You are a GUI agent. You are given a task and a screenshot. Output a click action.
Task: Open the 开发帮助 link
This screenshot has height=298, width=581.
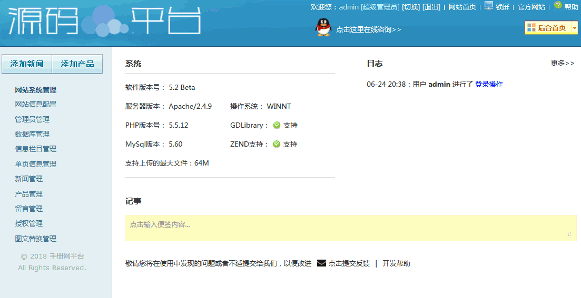[x=396, y=263]
